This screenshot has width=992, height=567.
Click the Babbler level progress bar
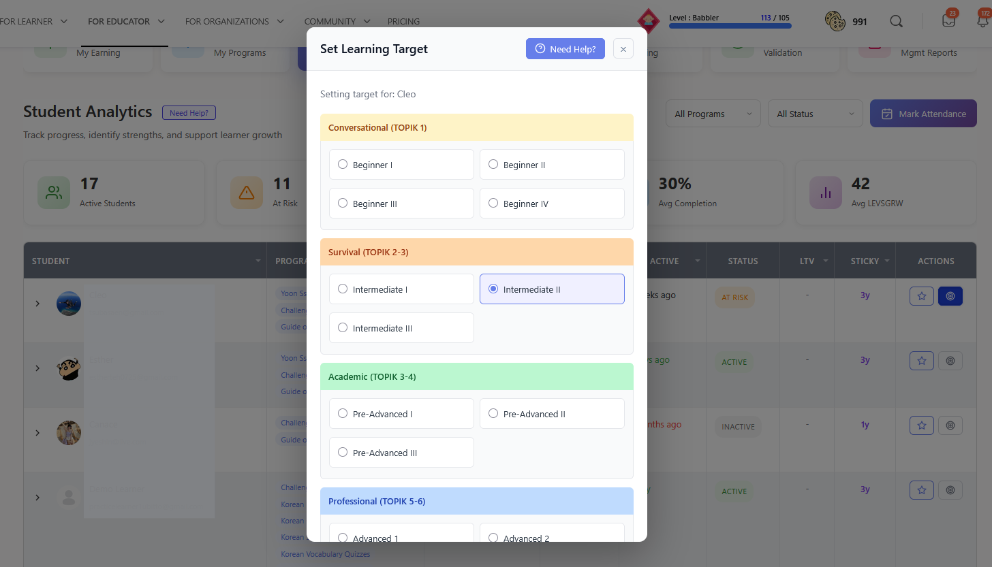[730, 26]
